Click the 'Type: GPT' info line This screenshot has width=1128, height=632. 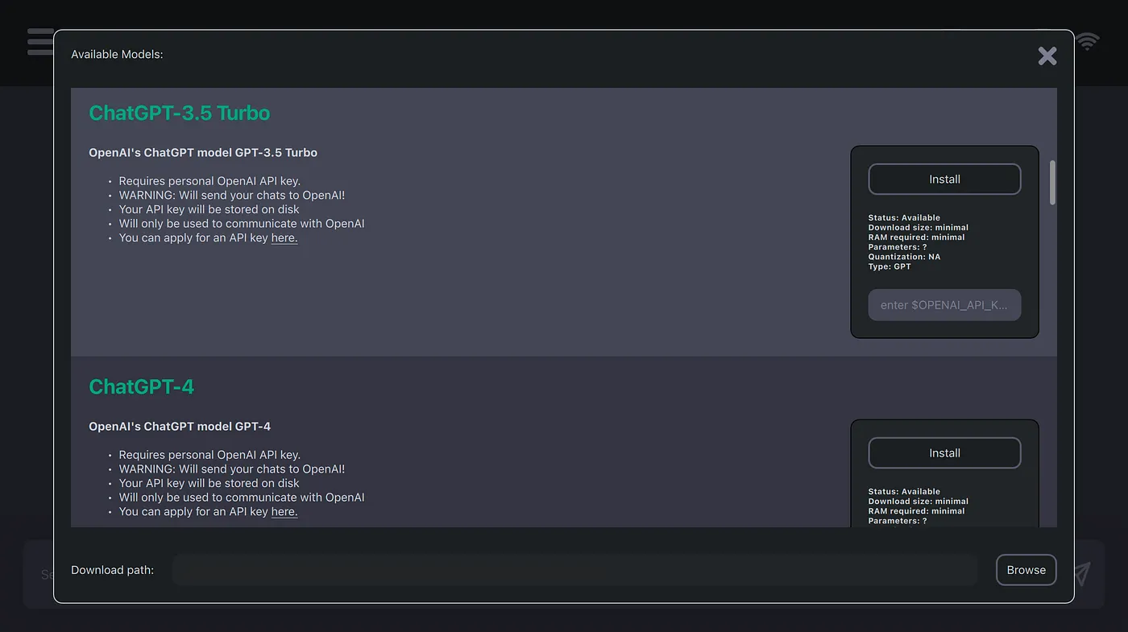(890, 266)
